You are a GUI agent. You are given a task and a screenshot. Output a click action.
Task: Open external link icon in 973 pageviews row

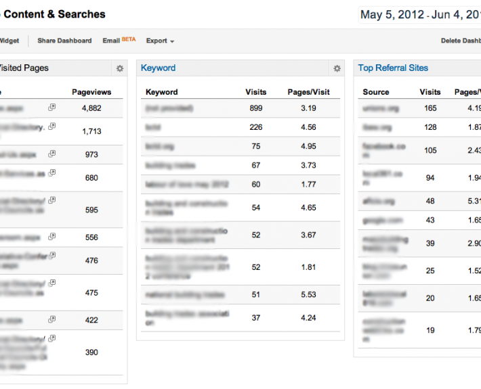(52, 154)
